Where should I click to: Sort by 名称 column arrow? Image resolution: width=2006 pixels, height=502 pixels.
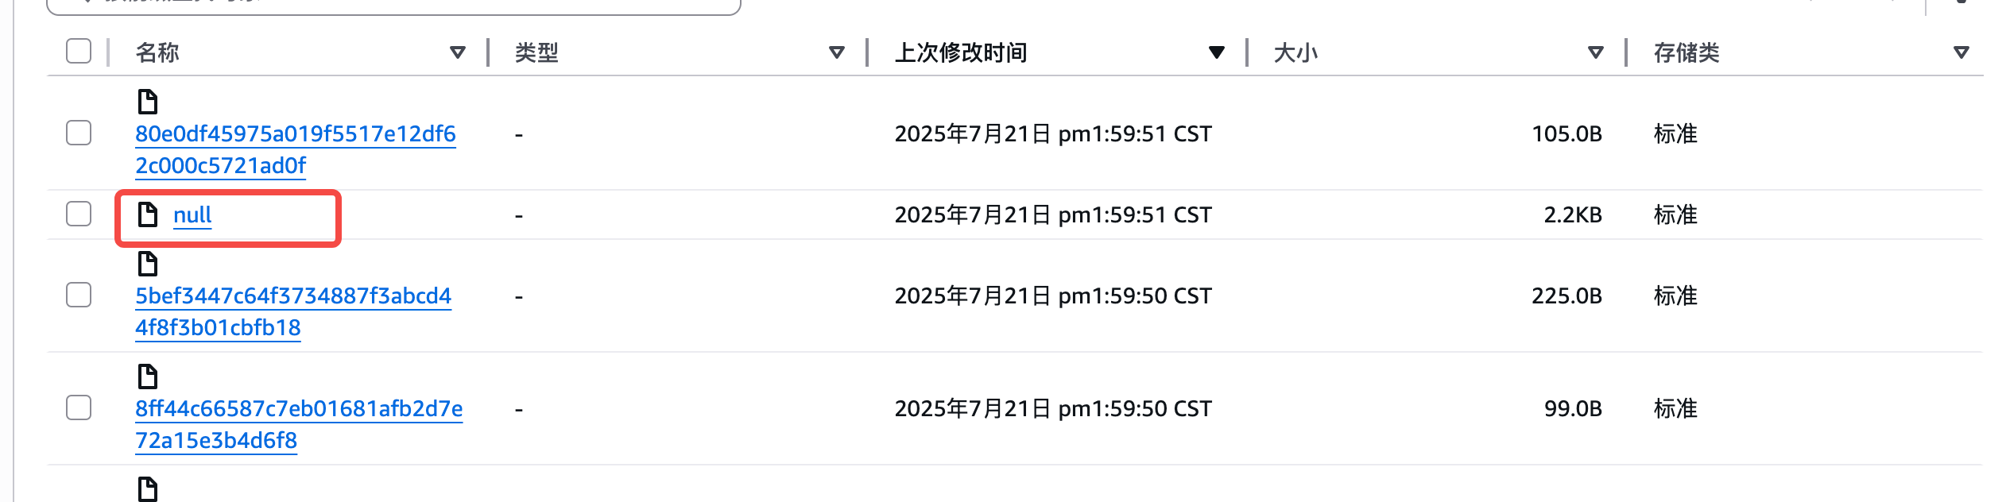457,52
